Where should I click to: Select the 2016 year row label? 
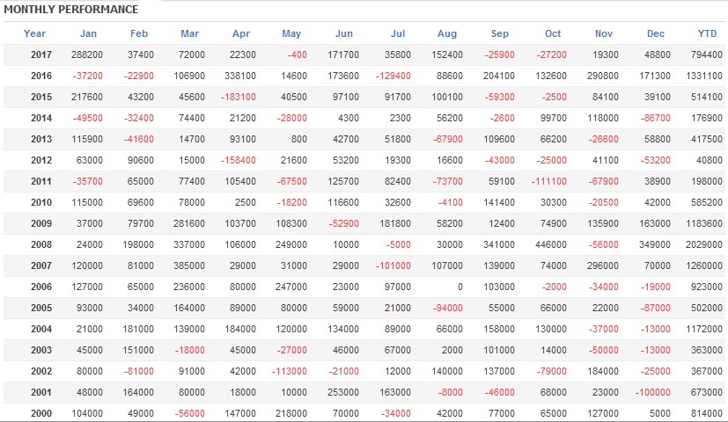tap(40, 76)
